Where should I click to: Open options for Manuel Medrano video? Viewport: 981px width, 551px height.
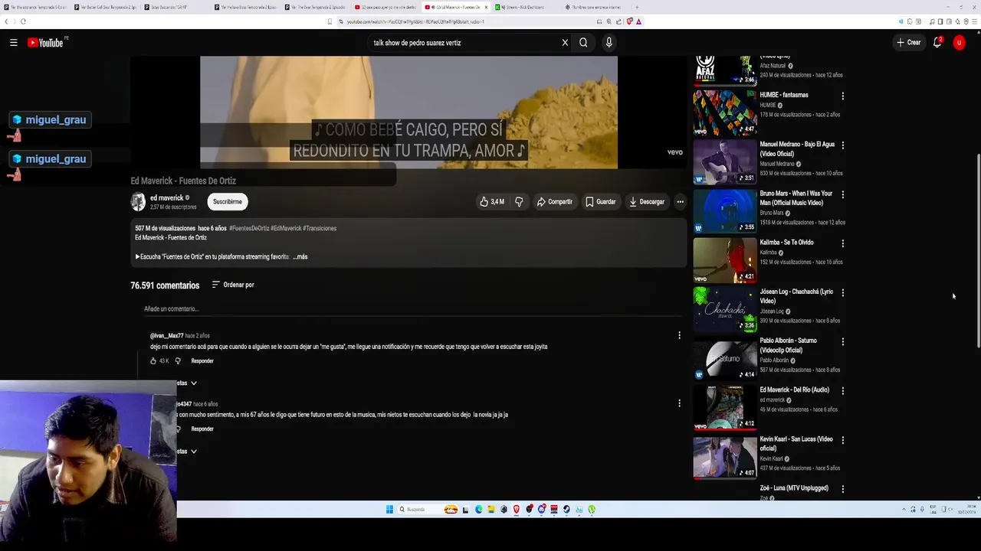point(842,145)
